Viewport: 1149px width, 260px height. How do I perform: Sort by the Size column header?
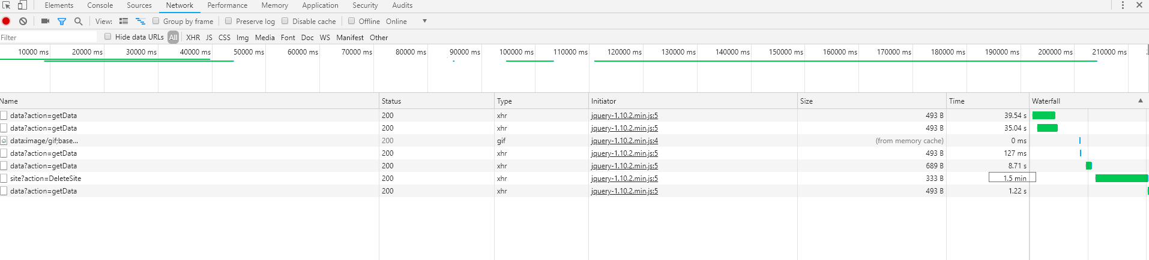872,101
